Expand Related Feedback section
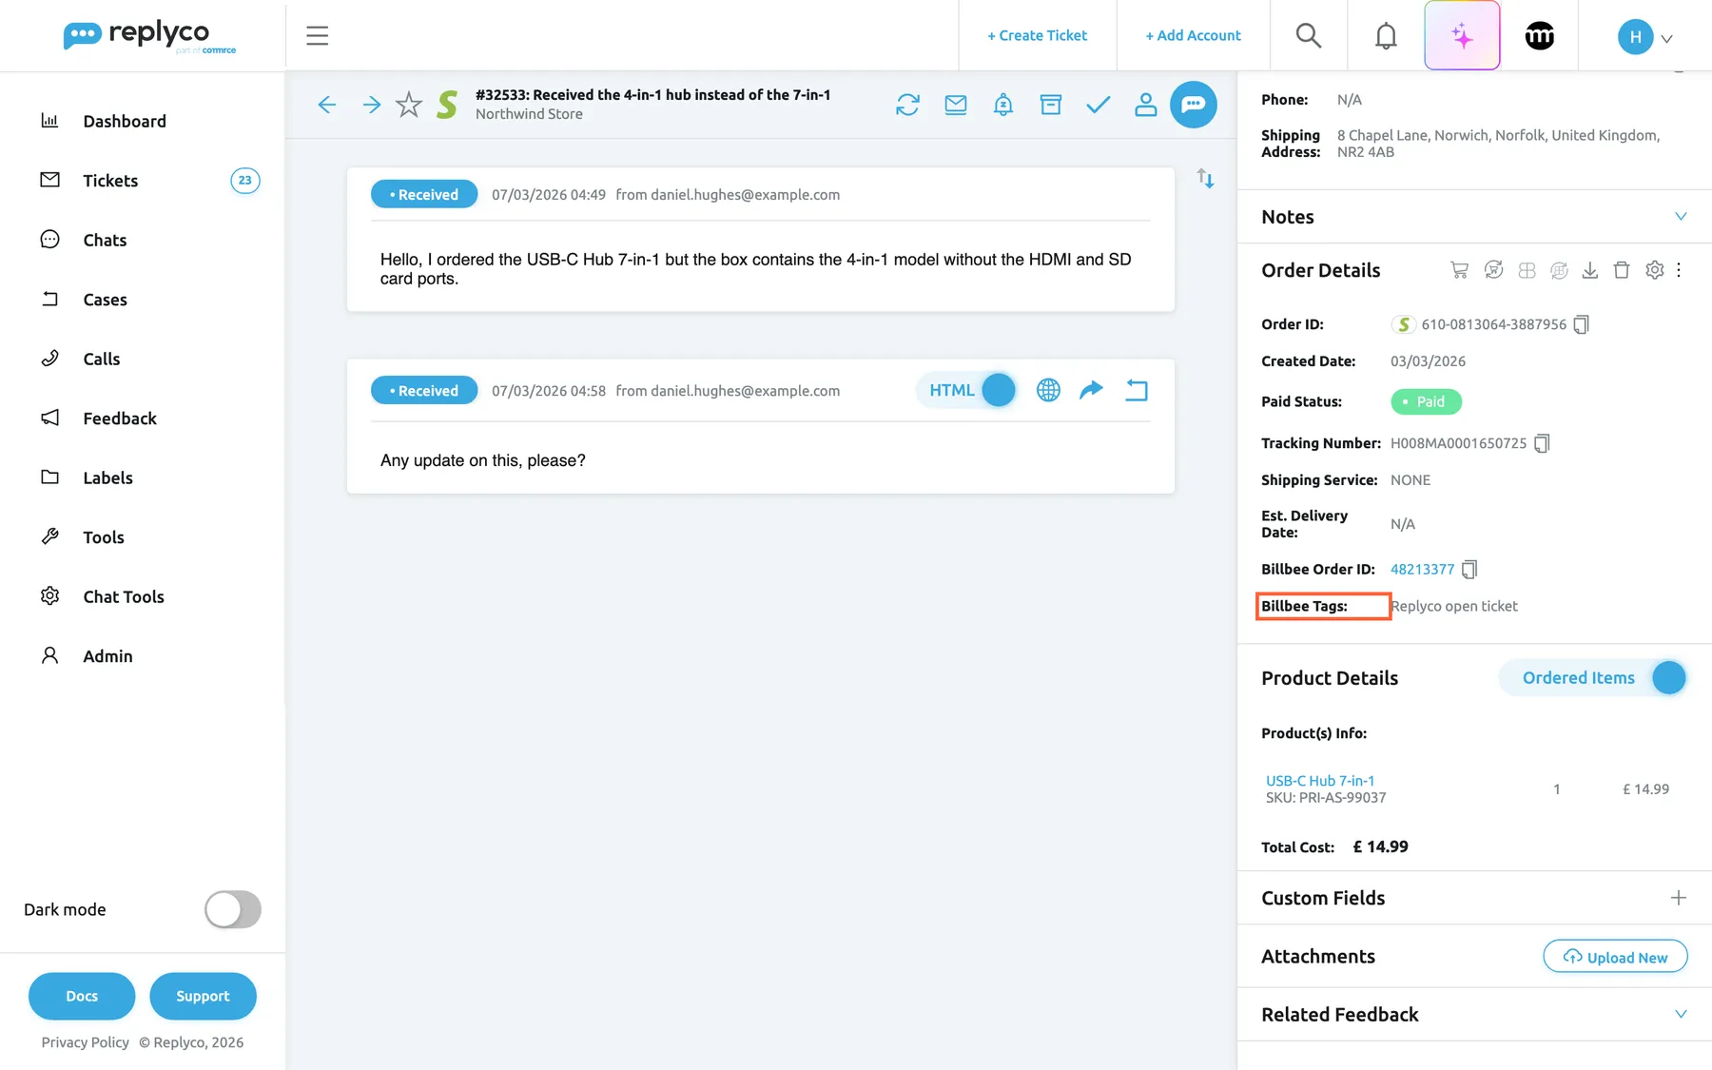This screenshot has height=1070, width=1712. coord(1681,1014)
